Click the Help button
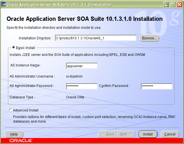Viewport: 184px width, 144px height. [14, 134]
